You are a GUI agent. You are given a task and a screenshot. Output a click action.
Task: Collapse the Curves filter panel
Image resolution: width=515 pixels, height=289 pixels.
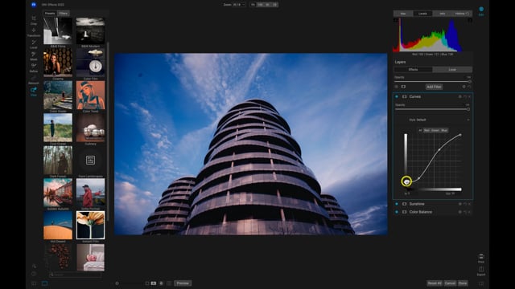pos(415,96)
